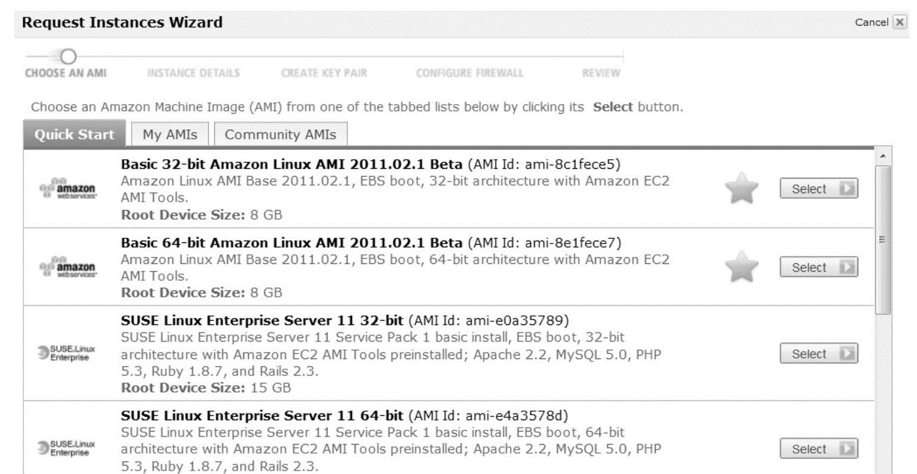This screenshot has height=474, width=917.
Task: Click the Amazon logo for 32-bit Linux AMI
Action: pos(66,189)
